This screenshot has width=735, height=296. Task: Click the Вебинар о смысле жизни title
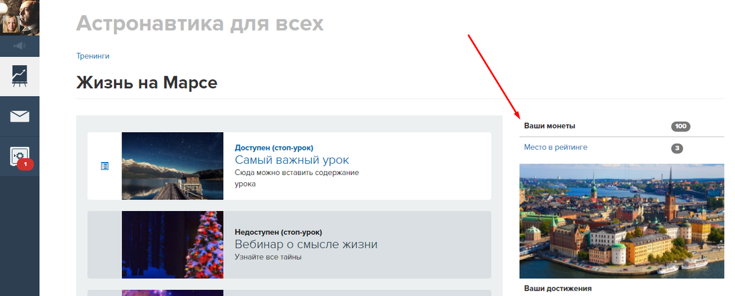306,244
